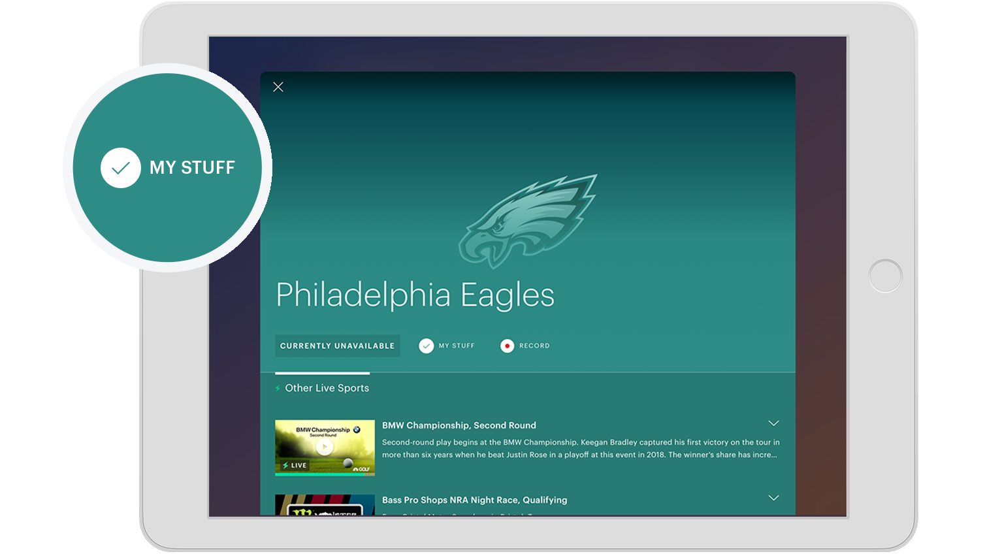
Task: Expand the Bass Pro Shops row chevron
Action: point(773,498)
